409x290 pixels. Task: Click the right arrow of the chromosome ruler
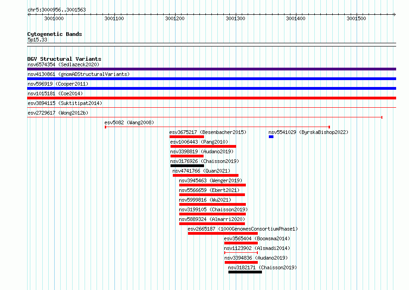coord(394,14)
